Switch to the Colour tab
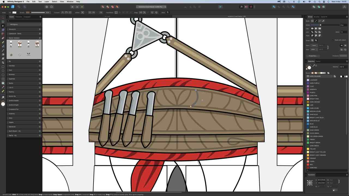Viewport: 349px width, 196px height. coord(318,61)
